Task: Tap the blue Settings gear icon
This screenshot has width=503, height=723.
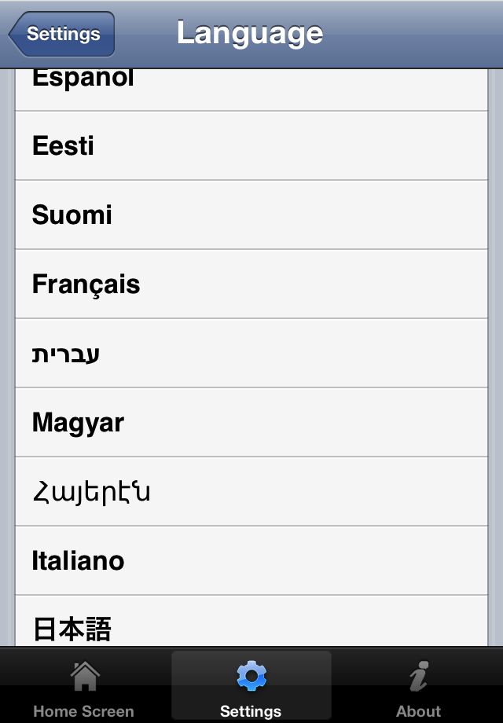Action: pyautogui.click(x=251, y=676)
